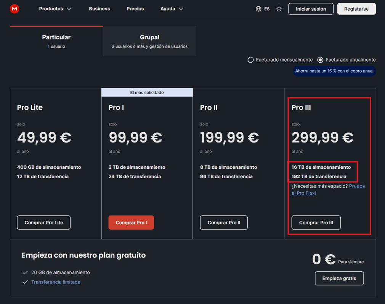
Task: Click the El más solicitado banner
Action: click(x=147, y=92)
